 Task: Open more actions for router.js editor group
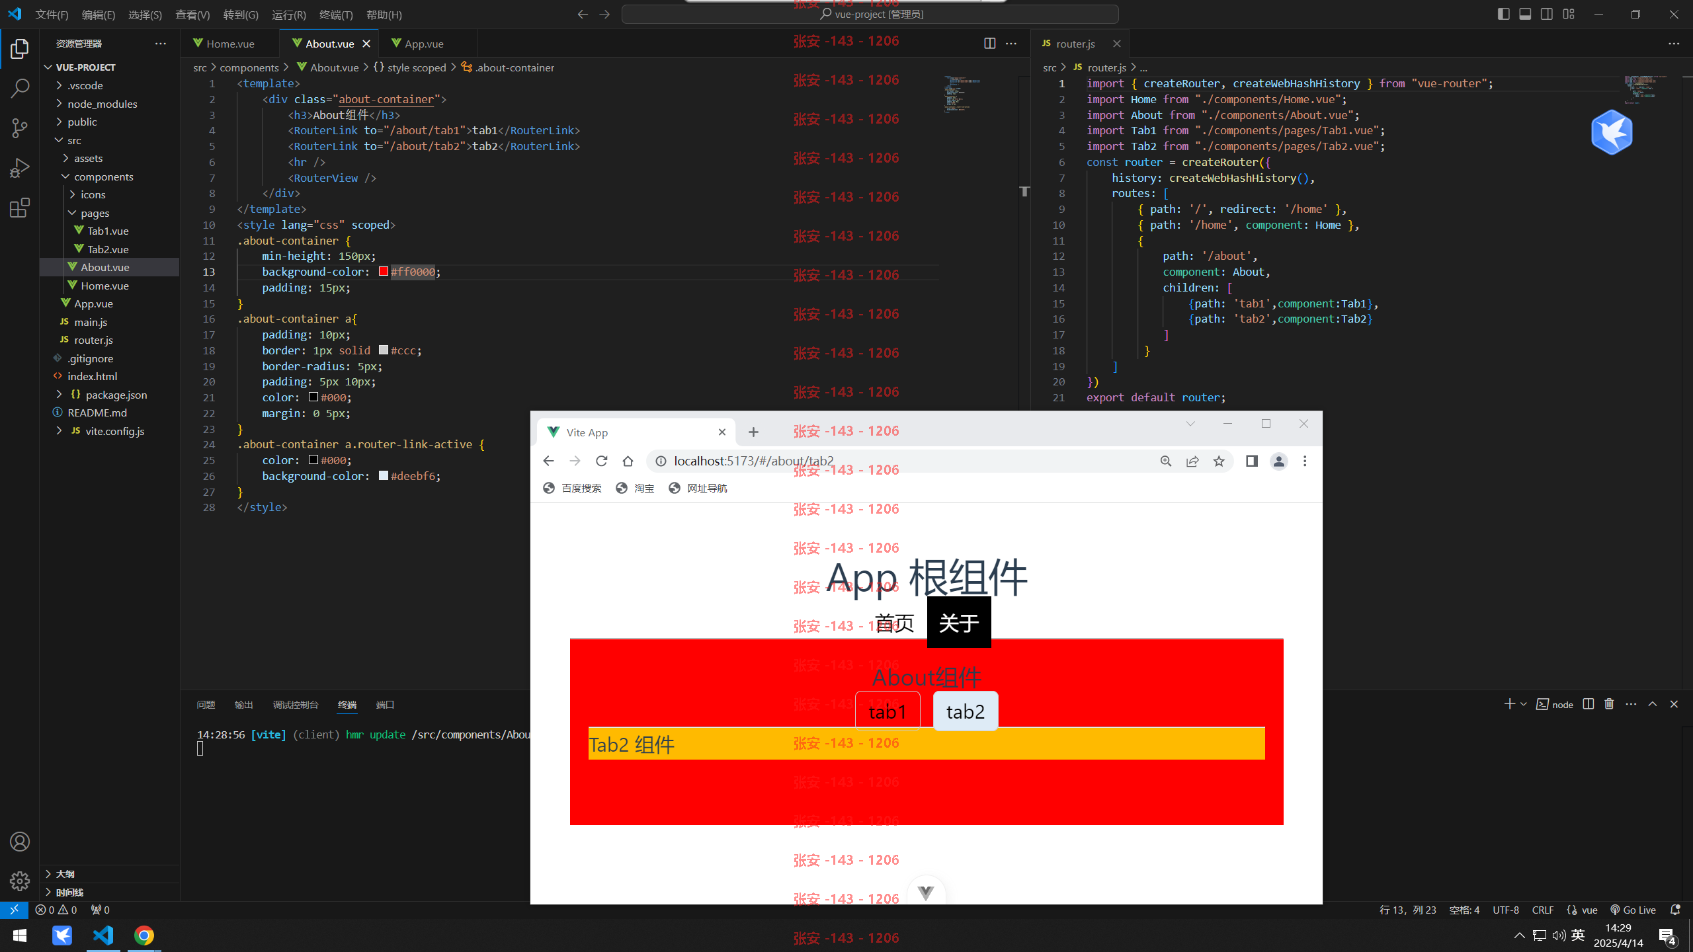1674,44
